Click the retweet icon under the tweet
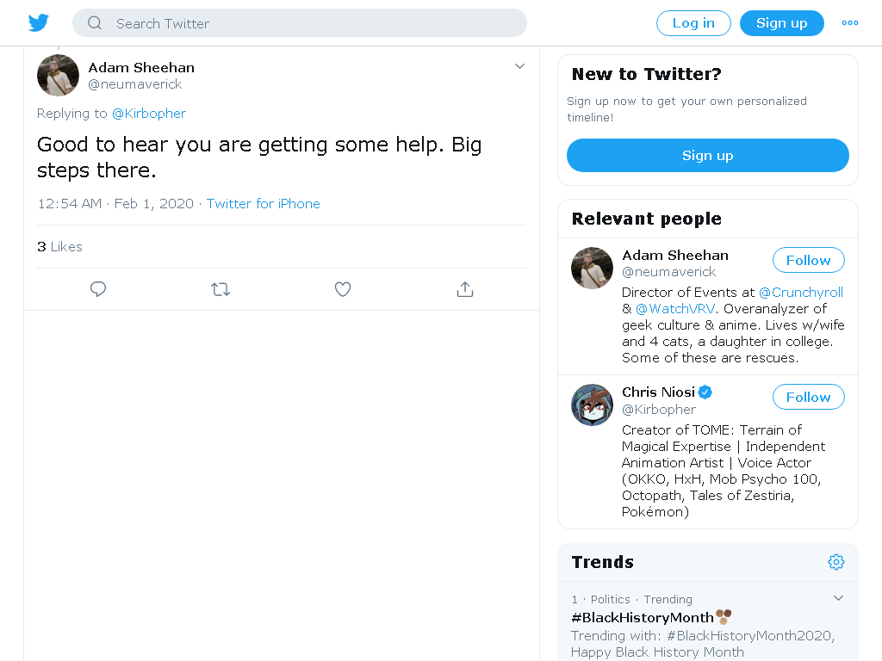 pos(220,289)
